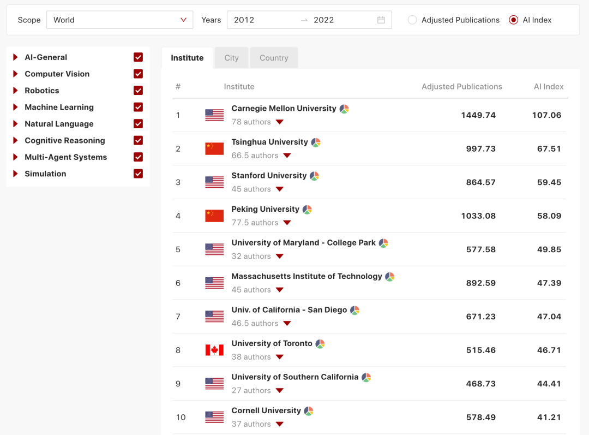Open the Scope World dropdown

pos(120,20)
